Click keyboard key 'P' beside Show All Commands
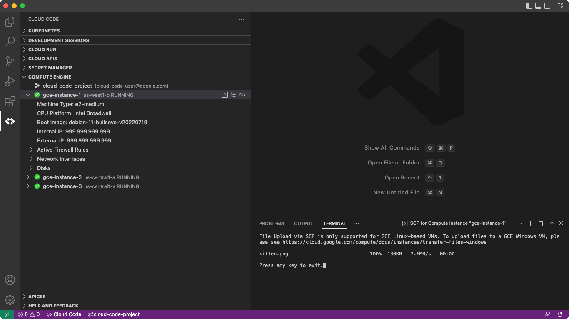This screenshot has height=319, width=569. click(451, 148)
